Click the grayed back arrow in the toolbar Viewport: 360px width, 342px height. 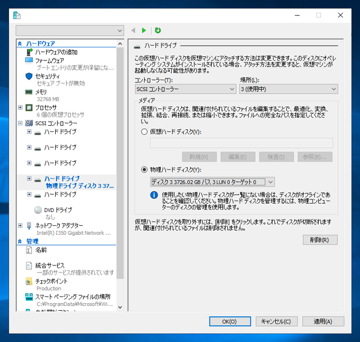[x=133, y=31]
